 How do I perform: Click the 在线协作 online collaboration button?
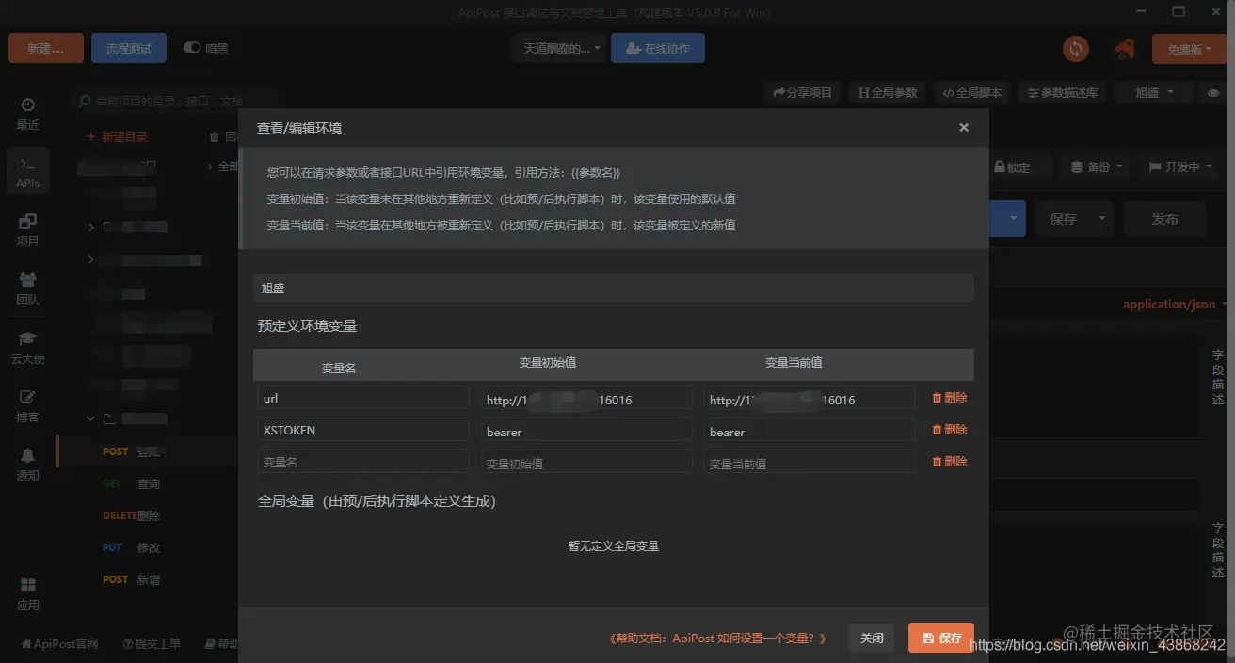click(x=658, y=48)
